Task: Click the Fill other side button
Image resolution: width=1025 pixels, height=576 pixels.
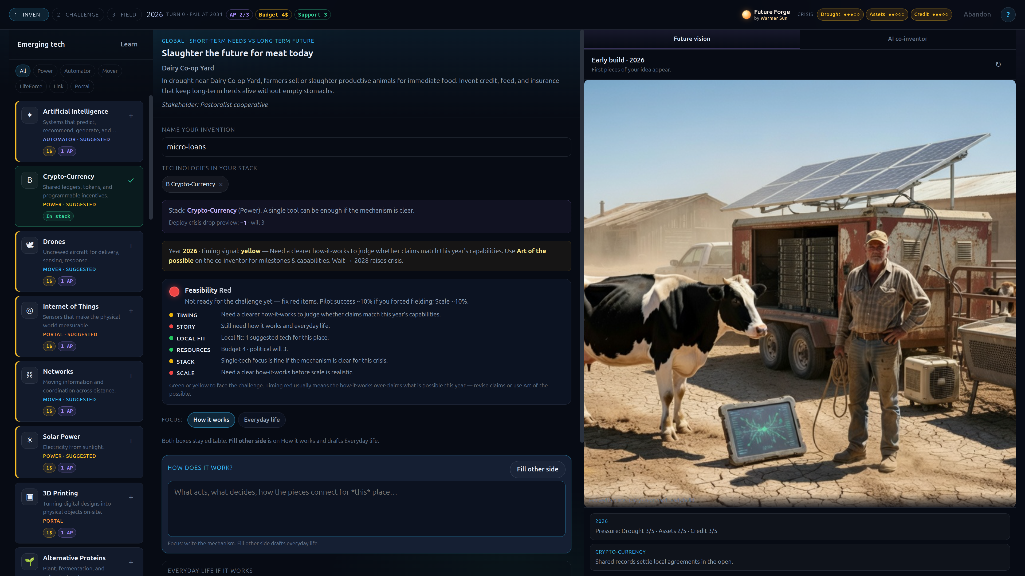Action: click(537, 469)
